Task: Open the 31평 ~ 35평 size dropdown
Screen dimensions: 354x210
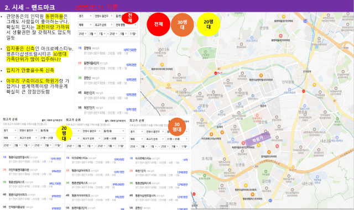Action: point(177,139)
